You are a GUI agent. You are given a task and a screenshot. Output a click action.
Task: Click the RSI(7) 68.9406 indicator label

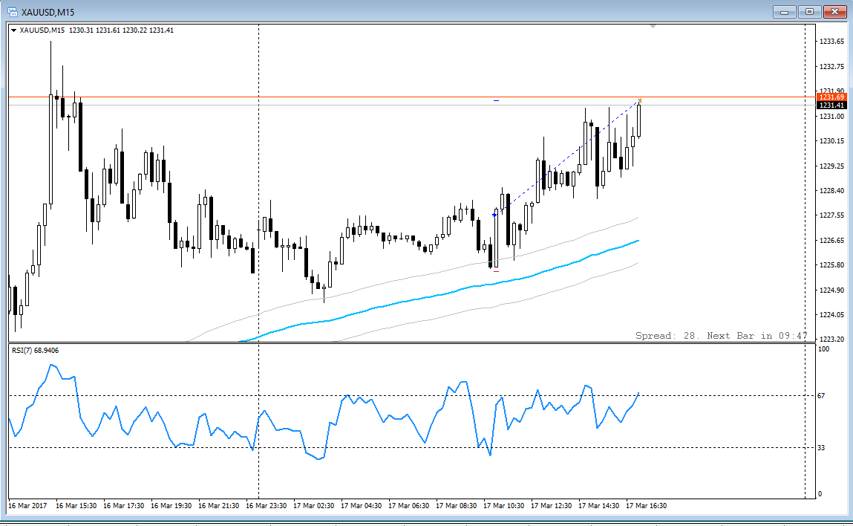36,351
